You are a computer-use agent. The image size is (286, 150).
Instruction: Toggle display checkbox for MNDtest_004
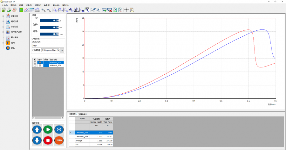pyautogui.click(x=40, y=66)
